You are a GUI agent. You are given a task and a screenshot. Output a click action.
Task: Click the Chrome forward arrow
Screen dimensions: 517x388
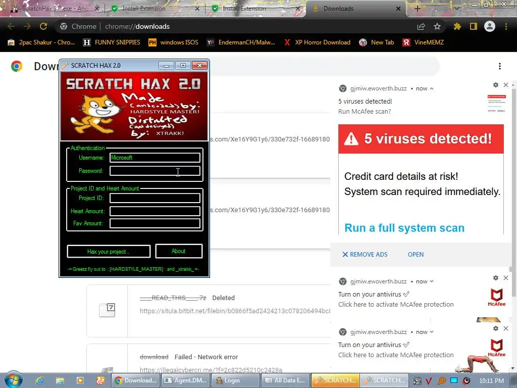[27, 26]
